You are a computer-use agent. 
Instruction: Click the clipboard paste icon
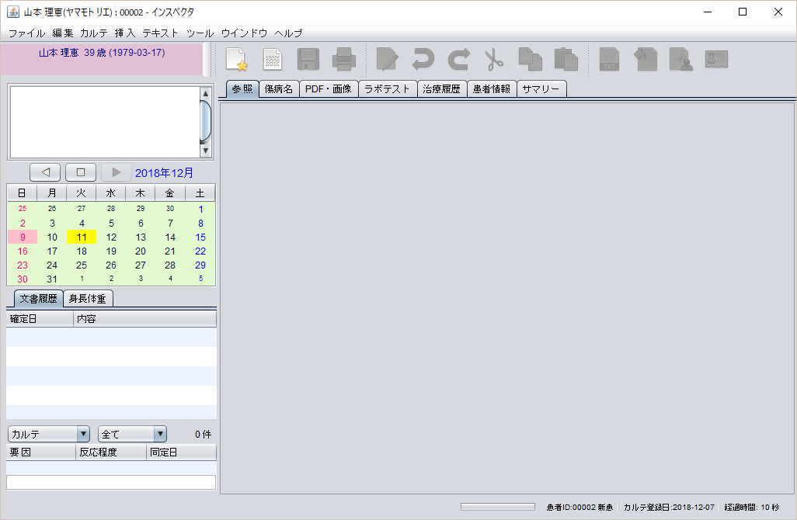point(566,60)
